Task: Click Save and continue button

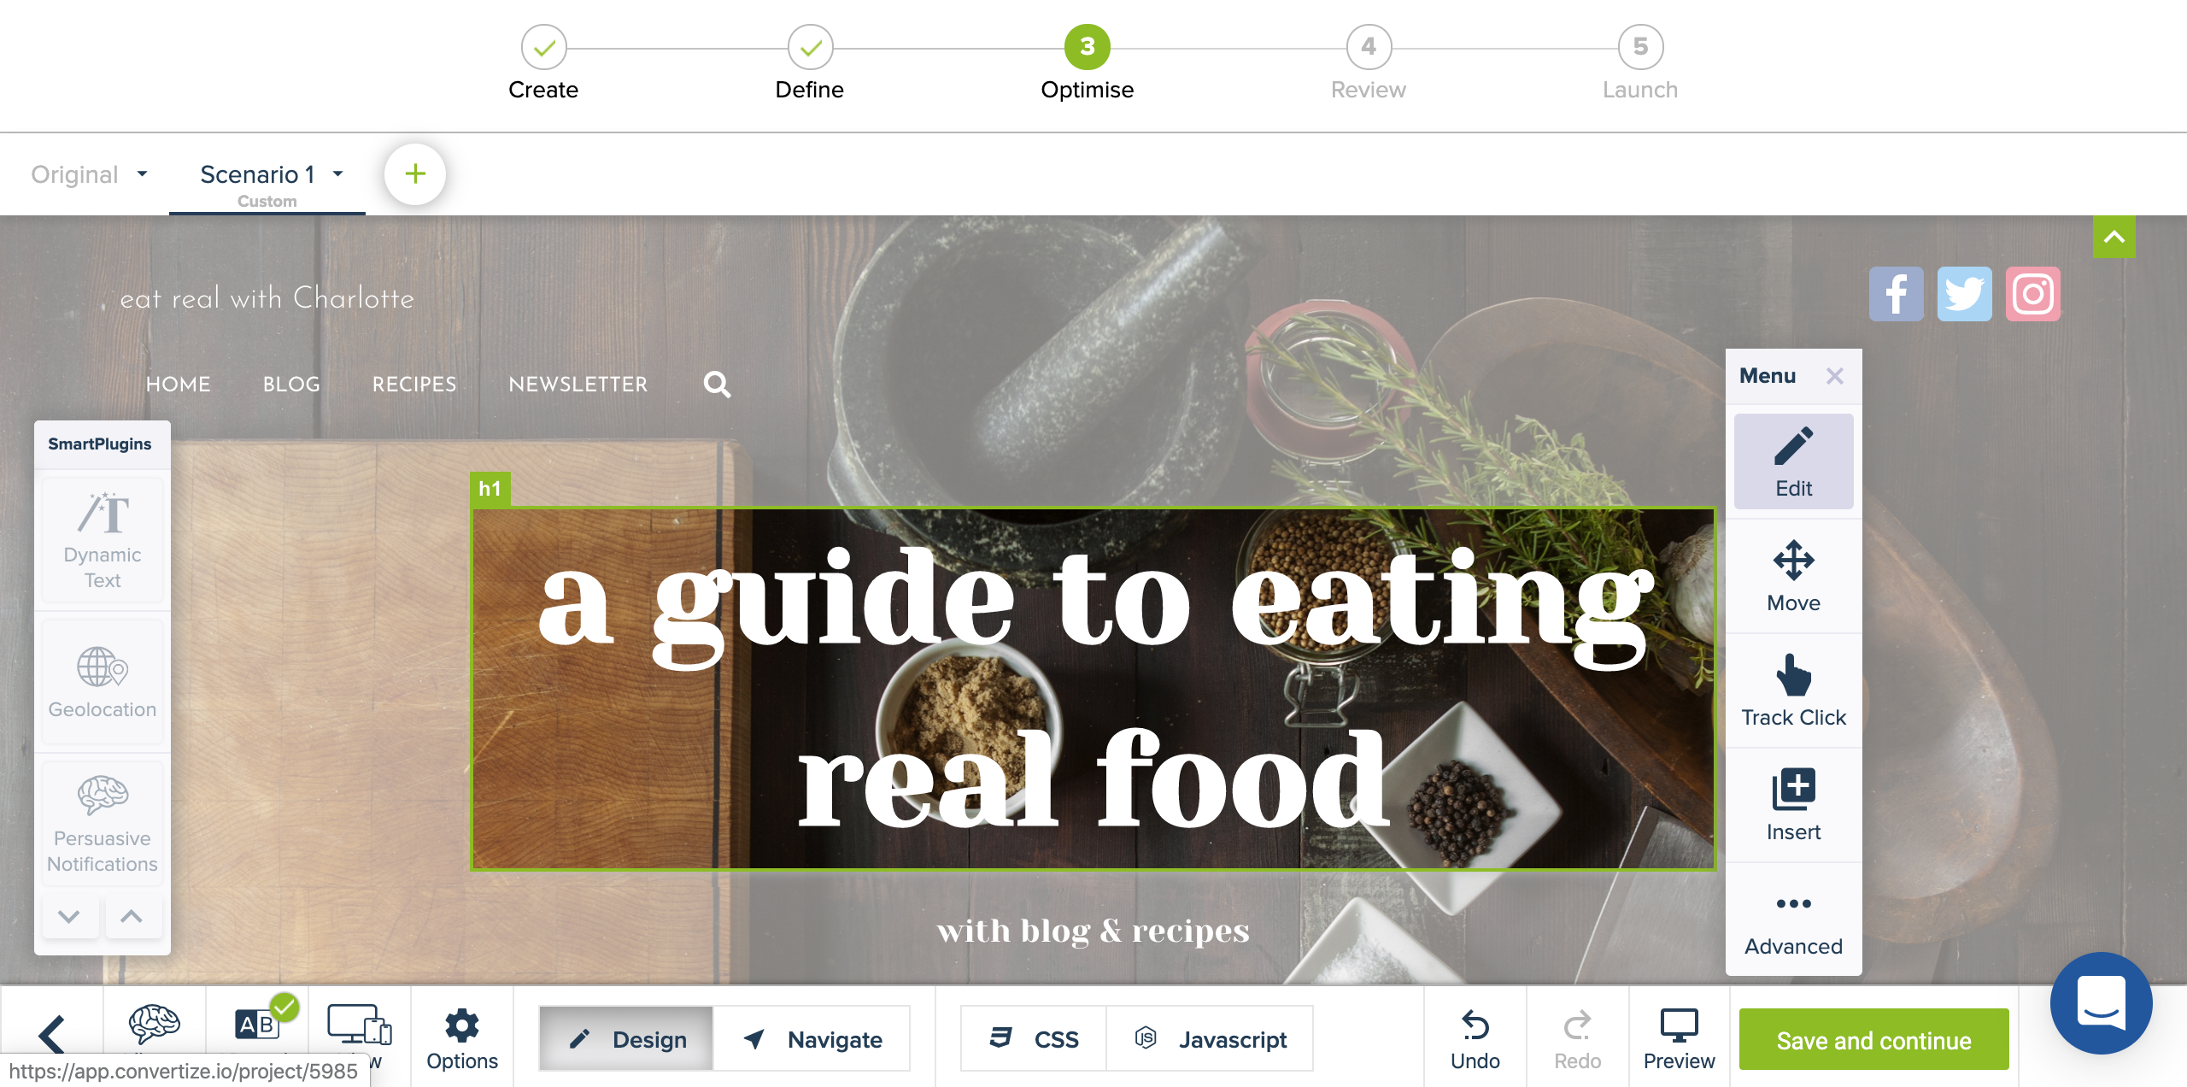Action: 1873,1039
